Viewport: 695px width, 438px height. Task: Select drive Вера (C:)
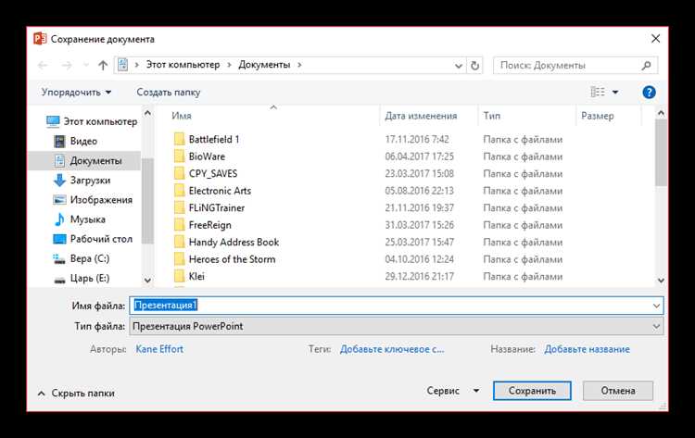click(x=82, y=258)
